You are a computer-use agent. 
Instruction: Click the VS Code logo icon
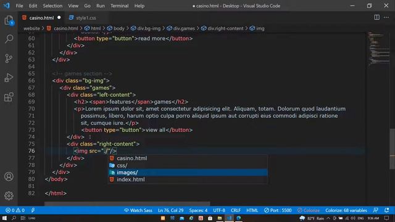[7, 6]
